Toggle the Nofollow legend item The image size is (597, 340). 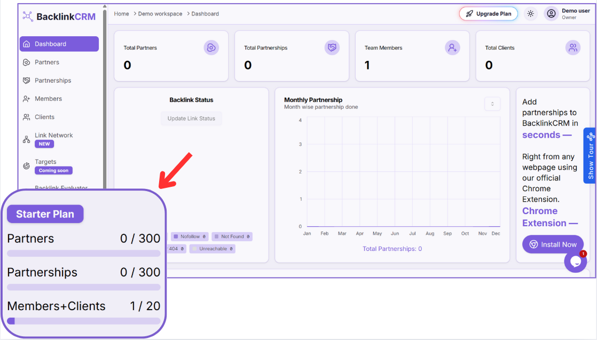[x=190, y=236]
